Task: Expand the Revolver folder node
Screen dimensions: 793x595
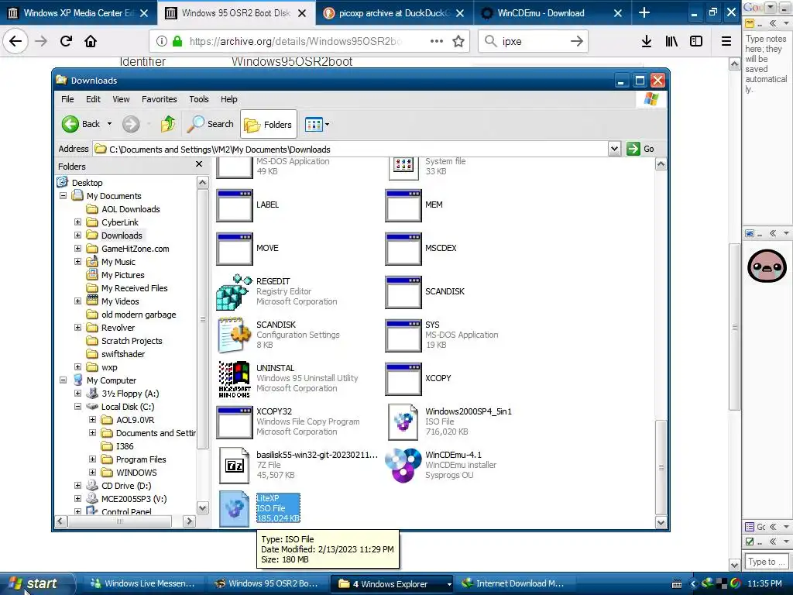Action: pos(78,328)
